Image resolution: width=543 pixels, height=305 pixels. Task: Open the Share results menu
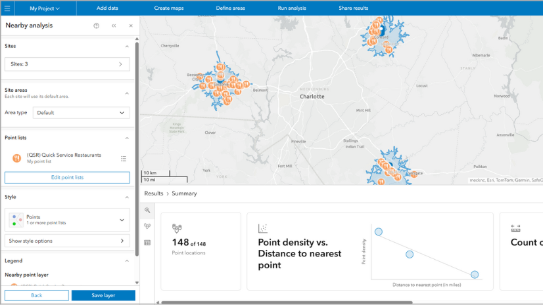(354, 8)
